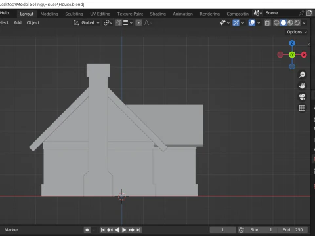The image size is (315, 236).
Task: Toggle the camera view icon
Action: point(302,97)
